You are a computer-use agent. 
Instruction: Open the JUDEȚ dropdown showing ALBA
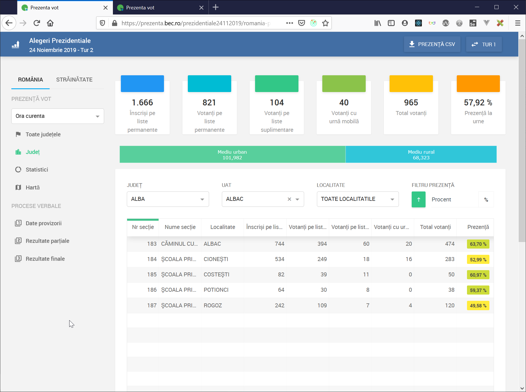click(168, 199)
